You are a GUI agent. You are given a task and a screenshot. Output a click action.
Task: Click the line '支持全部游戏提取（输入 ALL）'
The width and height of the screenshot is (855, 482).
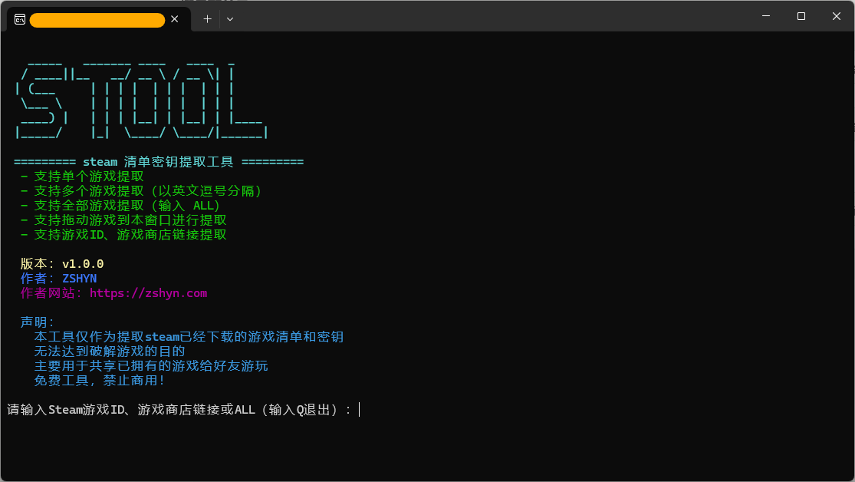[x=120, y=206]
